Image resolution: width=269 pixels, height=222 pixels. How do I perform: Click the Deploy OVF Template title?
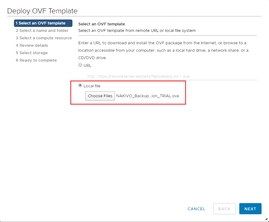[43, 11]
